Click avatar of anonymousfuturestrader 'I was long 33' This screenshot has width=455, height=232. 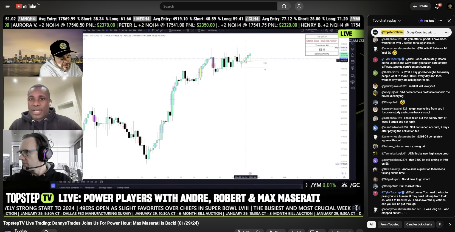click(x=375, y=210)
